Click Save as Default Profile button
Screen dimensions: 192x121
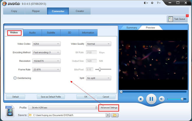[x=51, y=97]
